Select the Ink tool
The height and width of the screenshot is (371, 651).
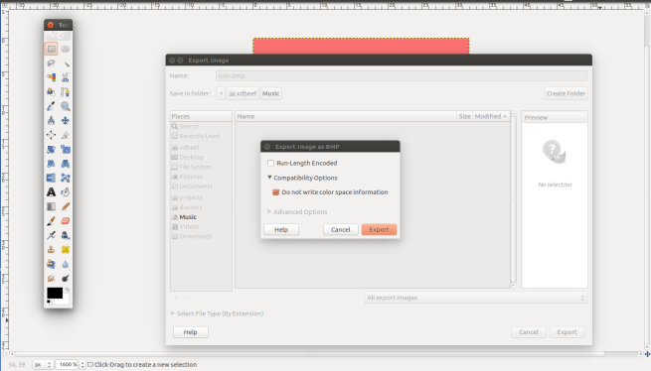pyautogui.click(x=66, y=235)
